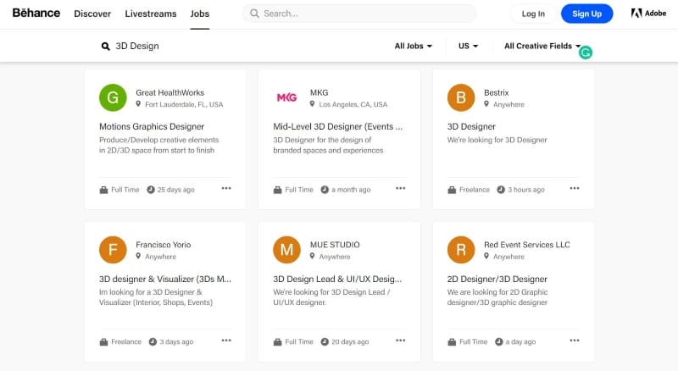Viewport: 678px width, 371px height.
Task: Open 3D designer & Visualizer job title
Action: (x=165, y=280)
